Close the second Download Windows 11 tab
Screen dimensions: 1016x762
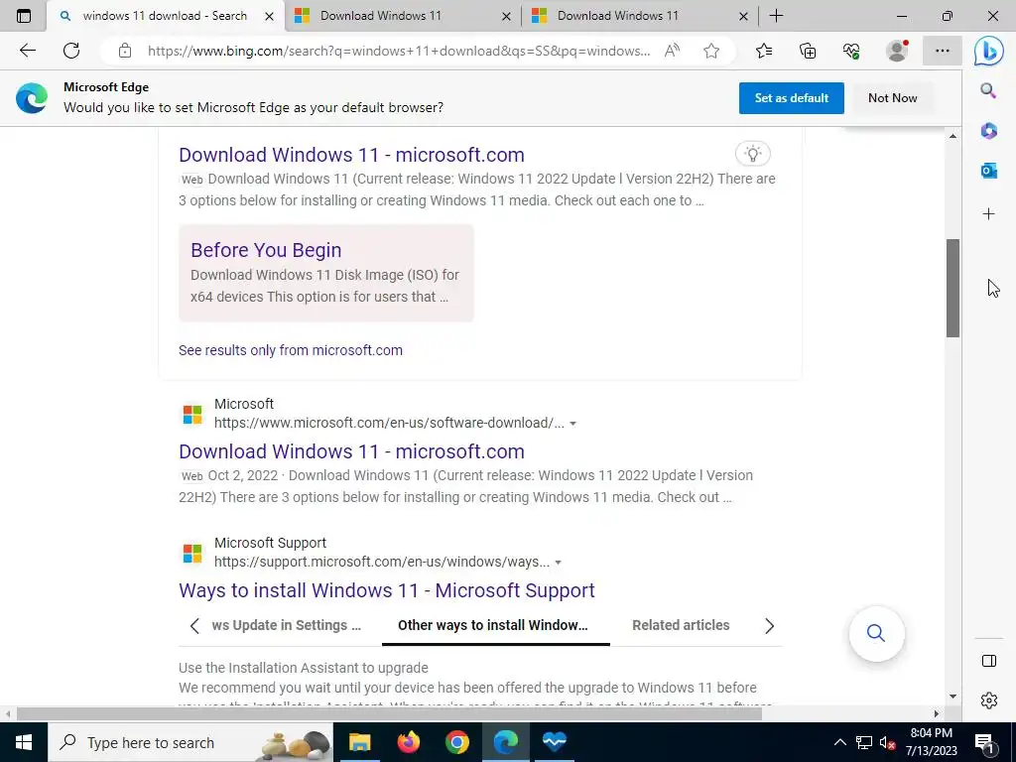pos(507,16)
